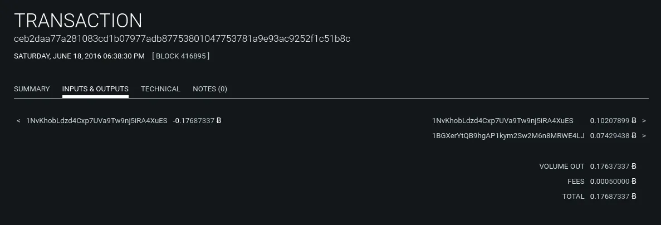Click the left arrow beside the input address
This screenshot has height=225, width=661.
click(18, 121)
